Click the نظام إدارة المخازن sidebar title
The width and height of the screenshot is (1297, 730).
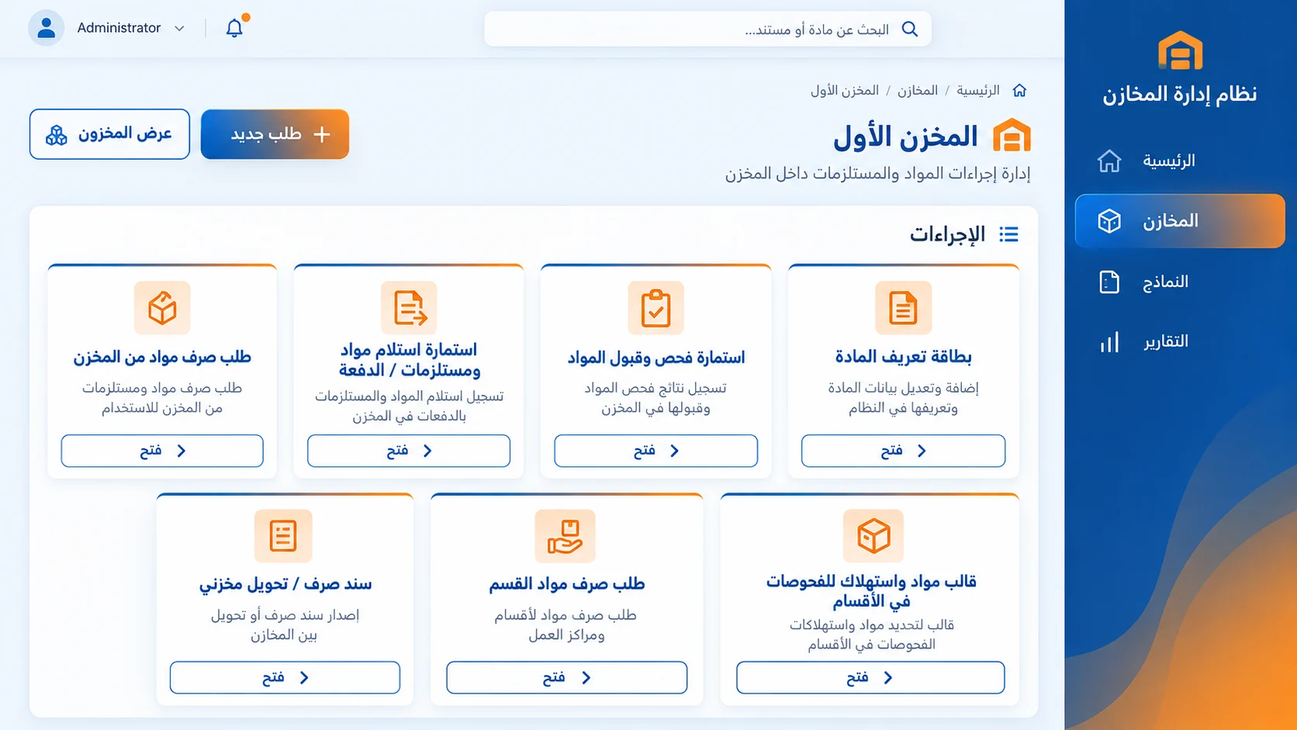[x=1180, y=95]
